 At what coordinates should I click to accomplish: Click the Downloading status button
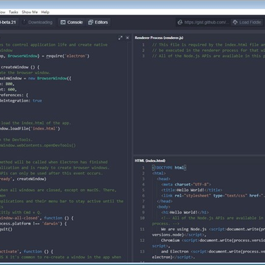click(x=38, y=22)
